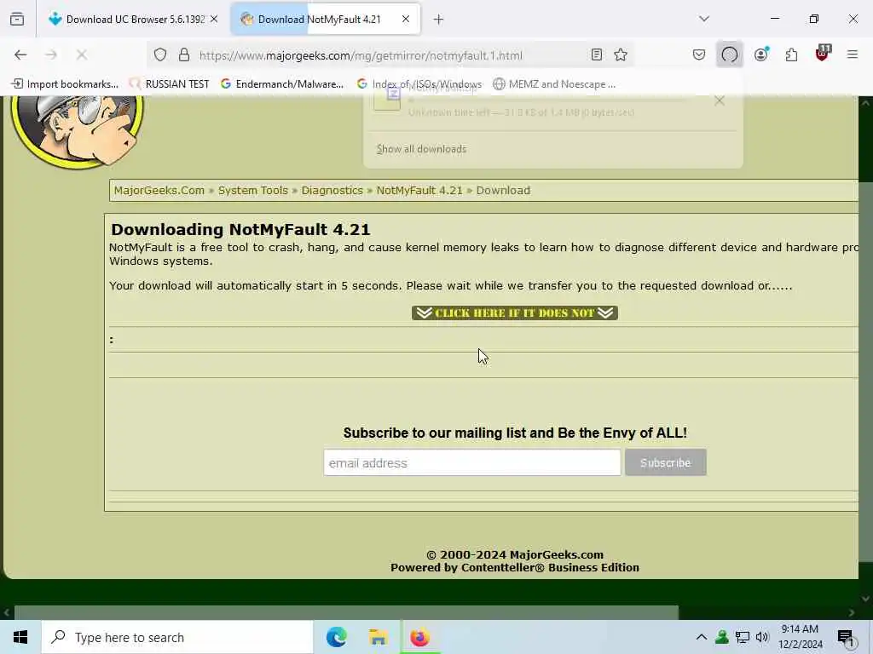Launch Microsoft Edge from taskbar
The width and height of the screenshot is (873, 654).
[x=336, y=637]
